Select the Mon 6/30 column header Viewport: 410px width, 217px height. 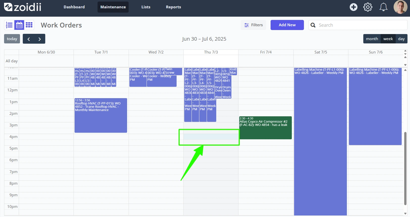point(46,52)
